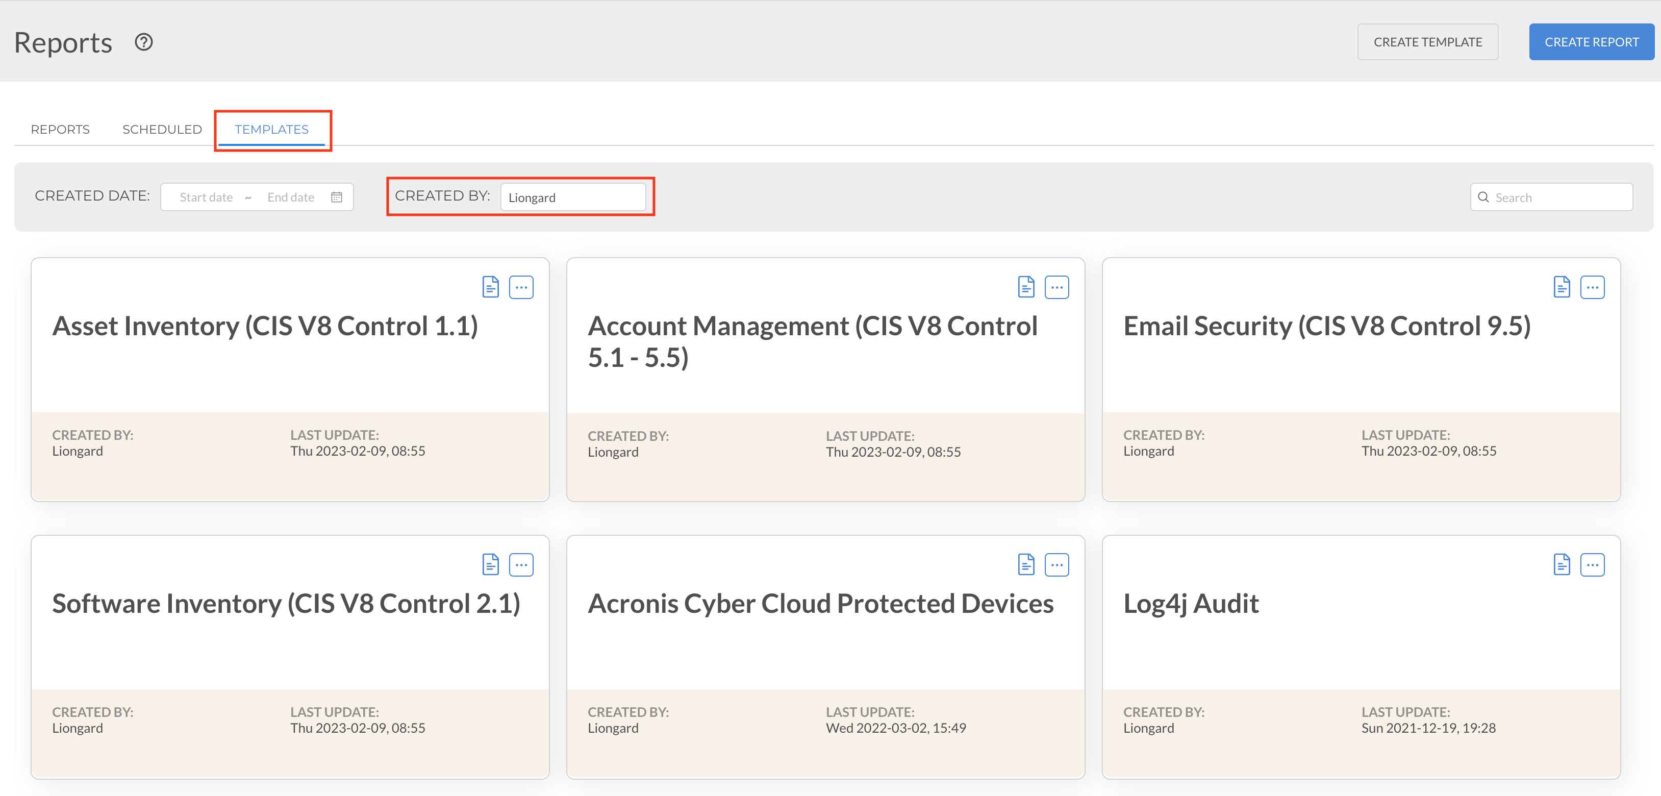Viewport: 1661px width, 796px height.
Task: Click the Create Template button
Action: click(1427, 42)
